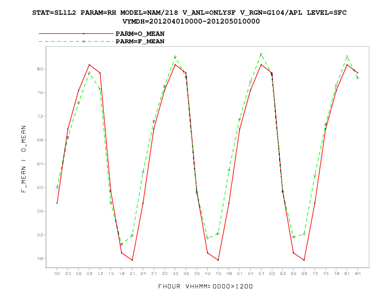Click the PARM=F_MEAN legend label
The width and height of the screenshot is (390, 301).
tap(140, 41)
